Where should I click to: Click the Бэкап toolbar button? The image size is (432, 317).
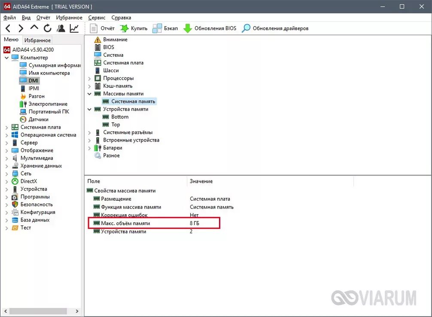click(165, 28)
